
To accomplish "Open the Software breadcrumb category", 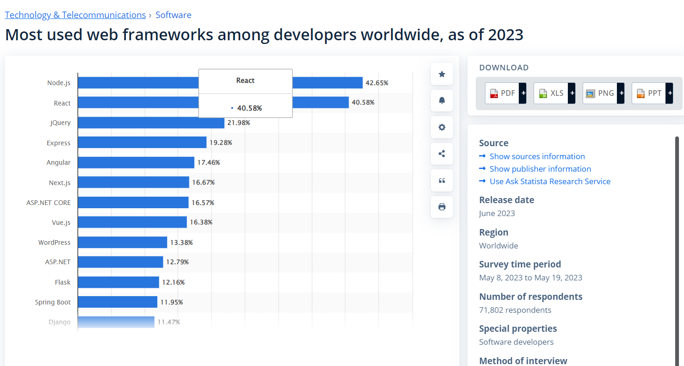I will tap(174, 15).
